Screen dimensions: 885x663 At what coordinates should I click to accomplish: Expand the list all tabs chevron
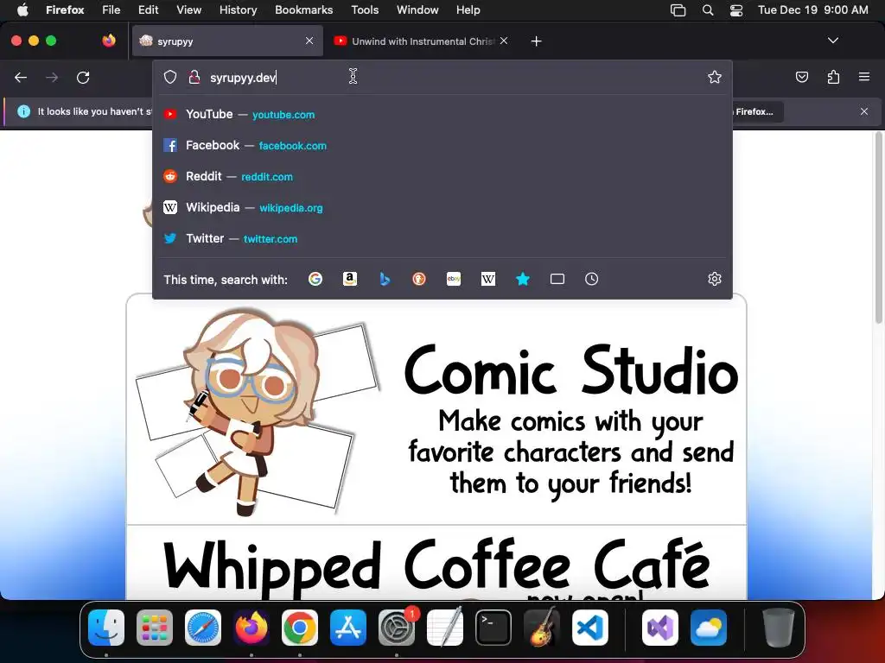(x=832, y=41)
